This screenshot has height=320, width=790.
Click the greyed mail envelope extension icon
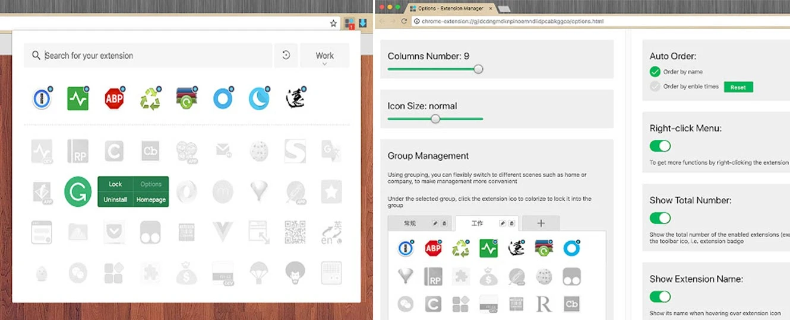[x=223, y=151]
